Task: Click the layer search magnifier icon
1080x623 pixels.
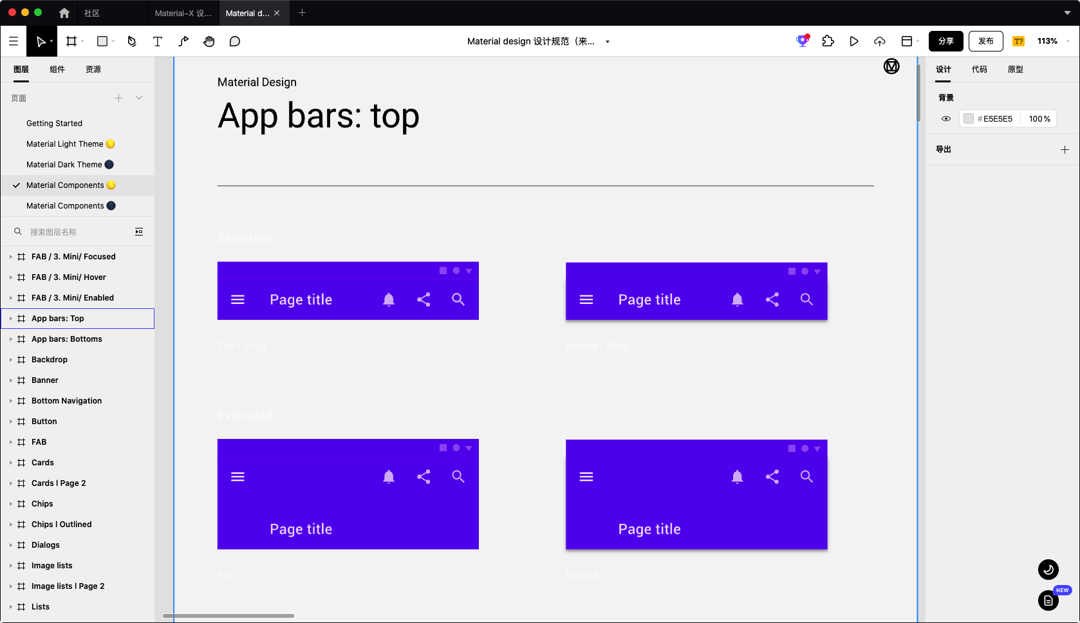Action: [18, 232]
